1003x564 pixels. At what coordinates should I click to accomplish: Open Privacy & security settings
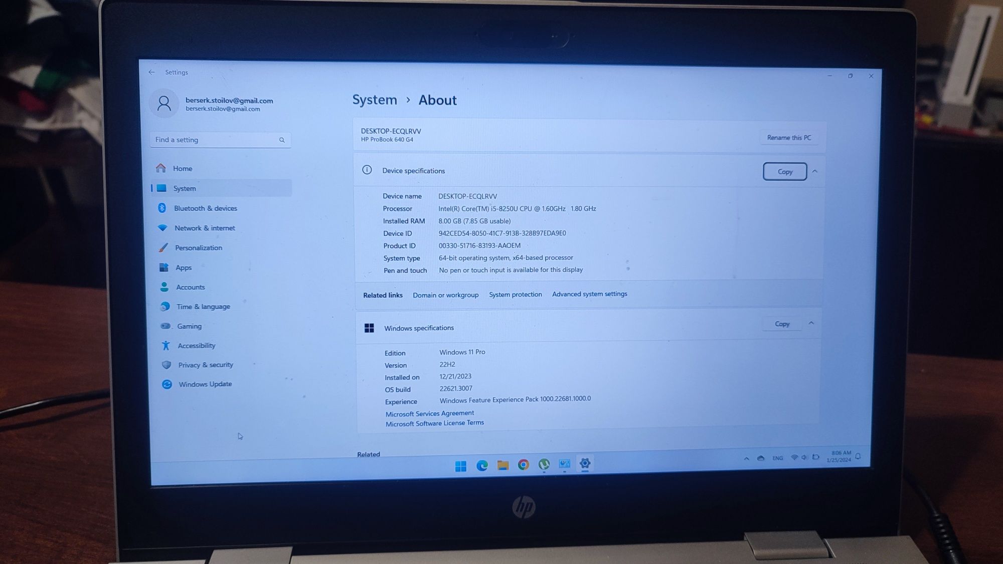coord(205,365)
